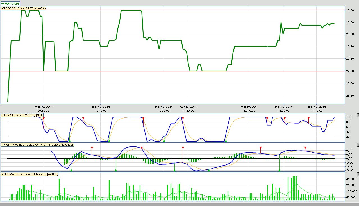Click last green buy marker on Stochastic panel
This screenshot has width=359, height=206.
tap(226, 140)
